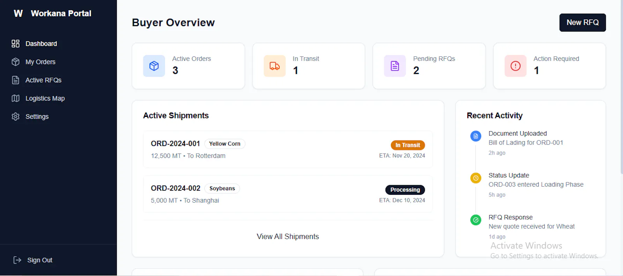
Task: Select the Active Orders card label
Action: 192,59
